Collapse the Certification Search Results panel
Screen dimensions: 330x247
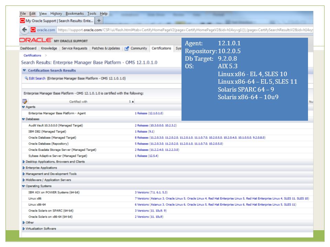(24, 70)
